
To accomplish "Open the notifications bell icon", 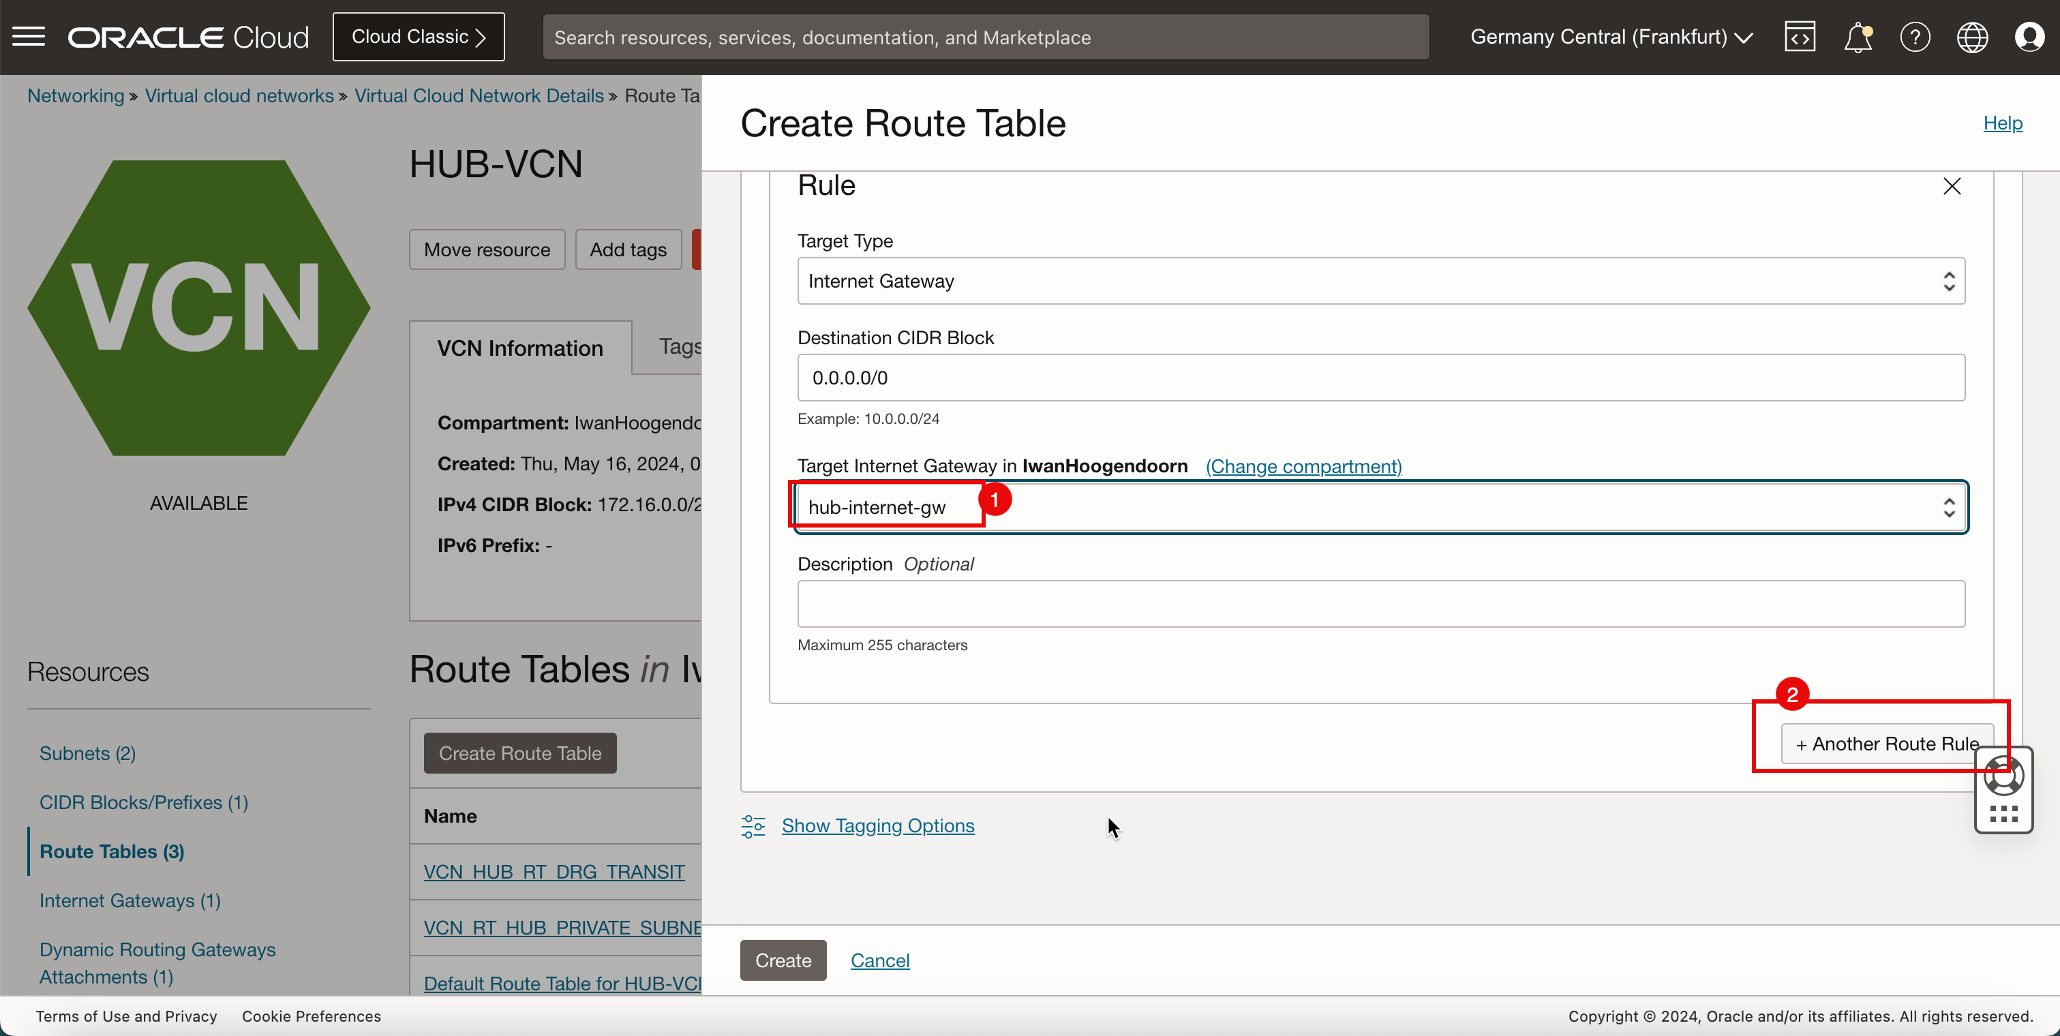I will coord(1856,37).
